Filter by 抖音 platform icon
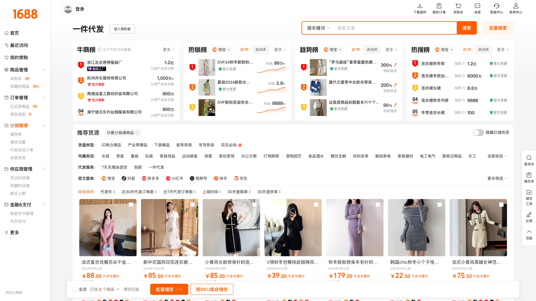The width and height of the screenshot is (536, 301). pos(124,178)
